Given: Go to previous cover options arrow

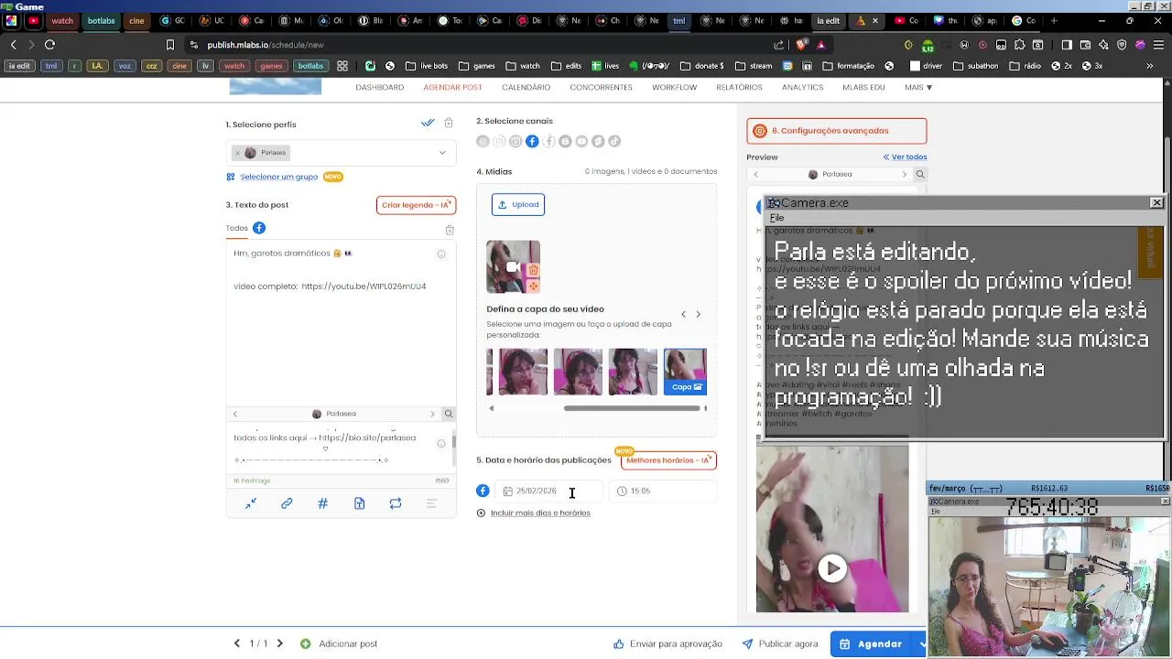Looking at the screenshot, I should [683, 314].
